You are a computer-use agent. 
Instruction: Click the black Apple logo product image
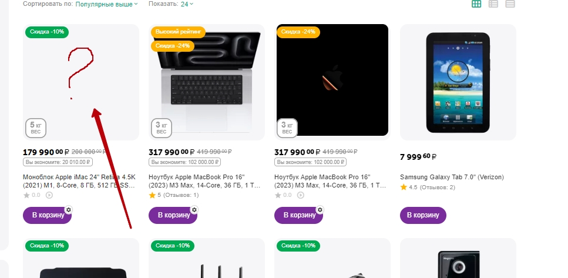pos(332,80)
